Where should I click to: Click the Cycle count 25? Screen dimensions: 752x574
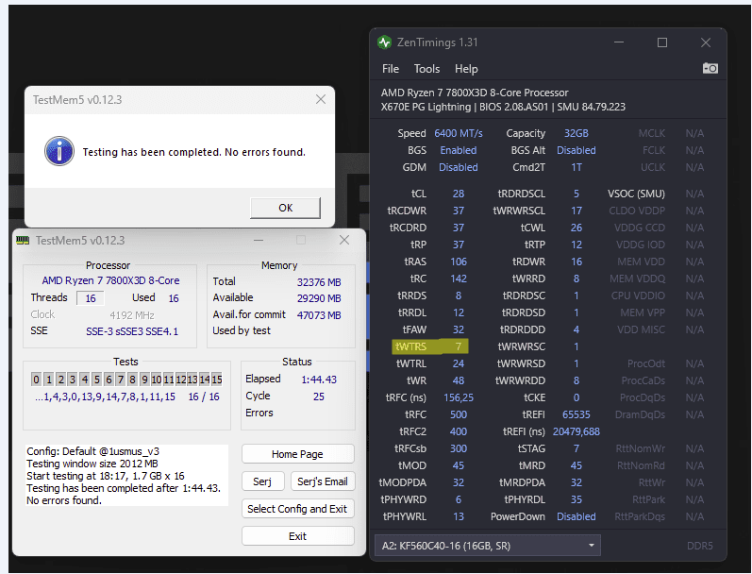(319, 397)
